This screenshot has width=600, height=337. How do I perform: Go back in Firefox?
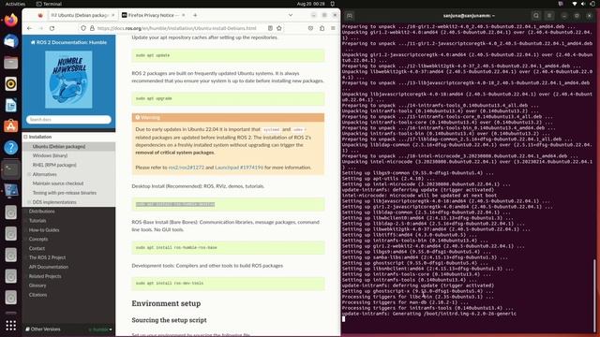[x=29, y=28]
